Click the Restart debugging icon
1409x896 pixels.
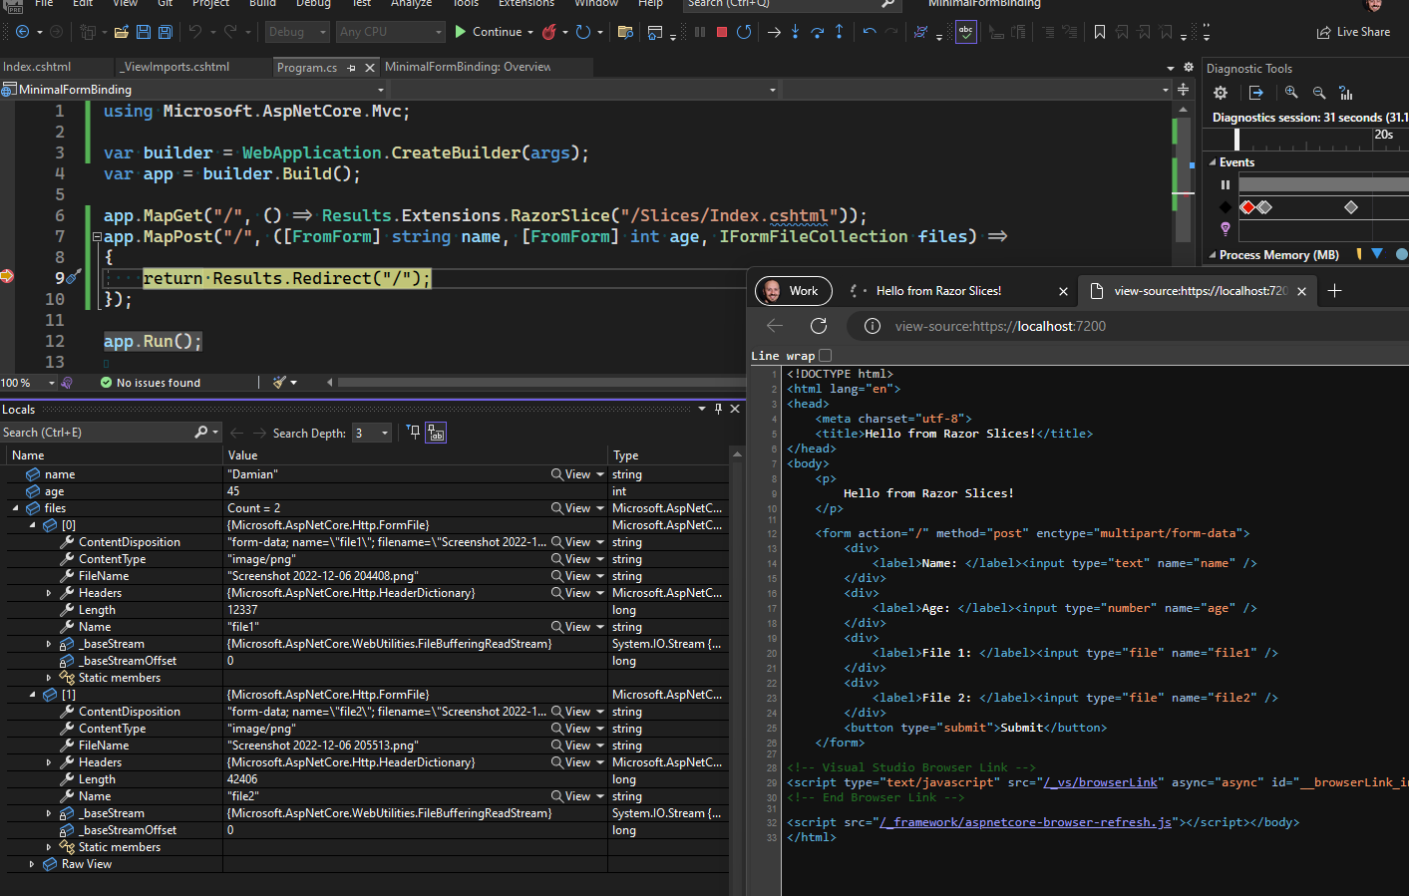pyautogui.click(x=744, y=31)
